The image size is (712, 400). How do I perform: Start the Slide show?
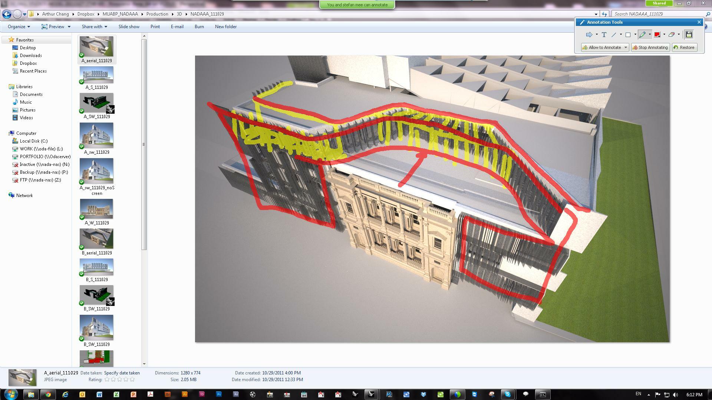[x=129, y=27]
